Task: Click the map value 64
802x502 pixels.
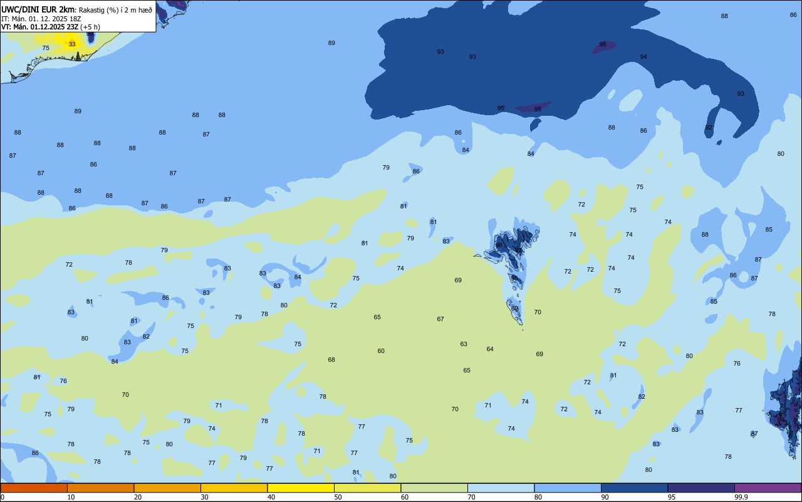Action: coord(490,349)
